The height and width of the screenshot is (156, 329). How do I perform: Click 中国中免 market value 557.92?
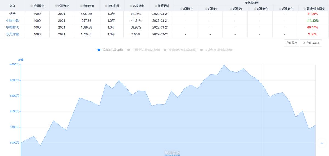(x=87, y=20)
